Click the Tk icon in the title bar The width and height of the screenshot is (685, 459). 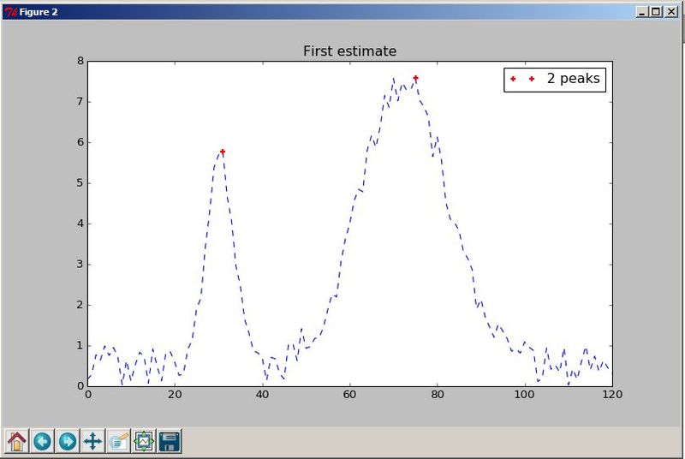tap(10, 12)
